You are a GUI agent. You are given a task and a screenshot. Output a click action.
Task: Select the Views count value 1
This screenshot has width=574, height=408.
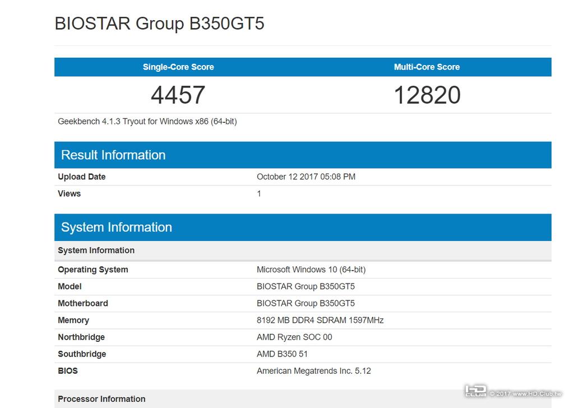pyautogui.click(x=259, y=193)
